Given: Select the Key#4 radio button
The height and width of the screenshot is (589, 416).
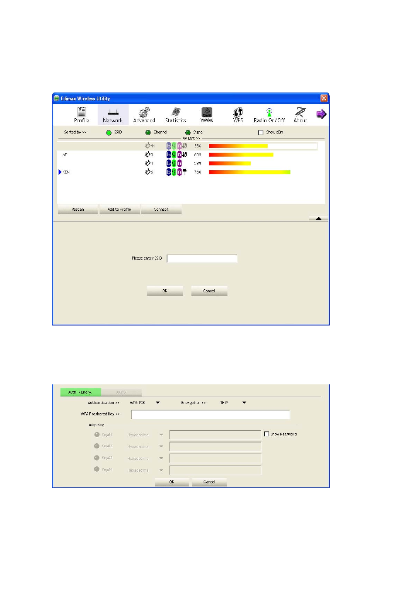Looking at the screenshot, I should tap(97, 469).
